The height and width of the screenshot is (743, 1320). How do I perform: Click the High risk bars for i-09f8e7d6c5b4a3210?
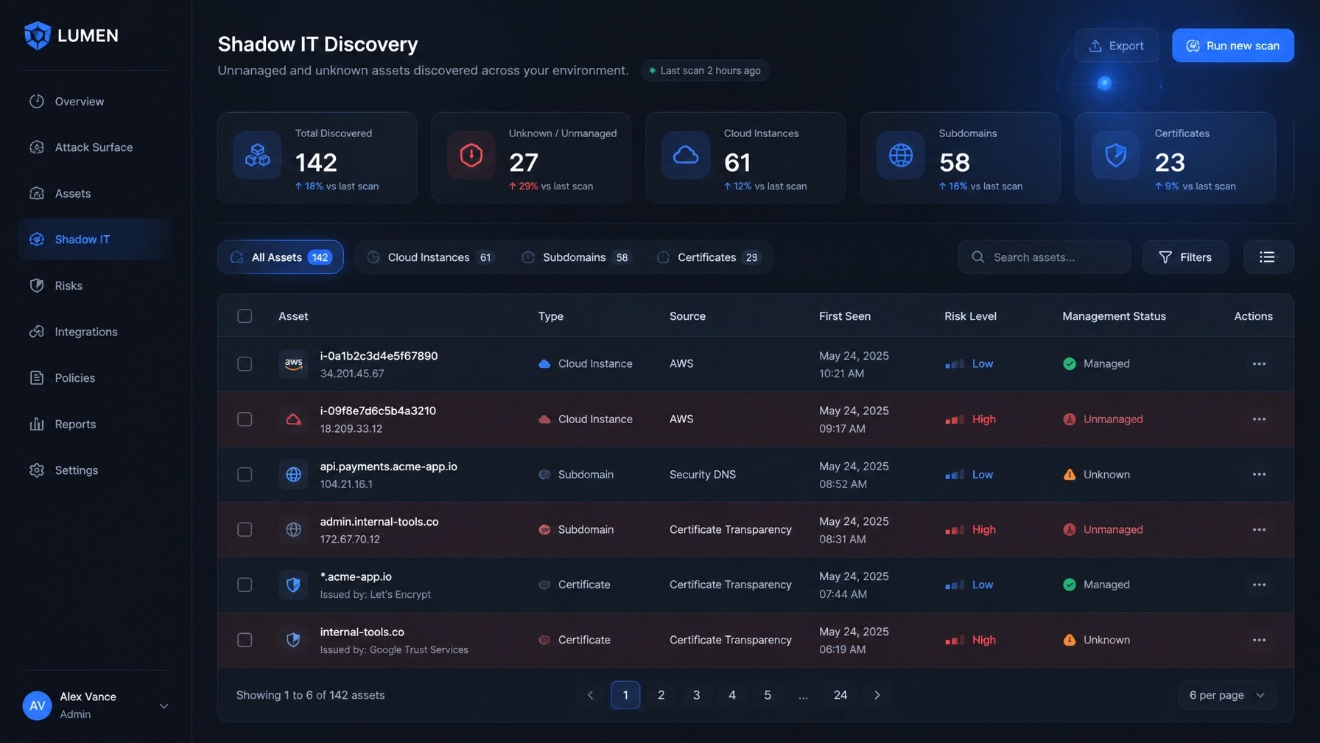(955, 419)
